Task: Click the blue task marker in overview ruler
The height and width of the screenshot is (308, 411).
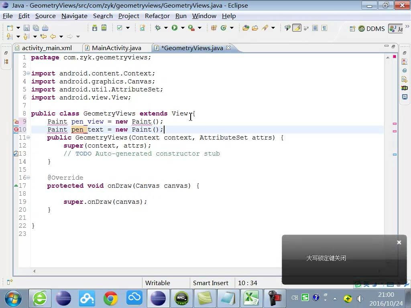Action: pyautogui.click(x=395, y=154)
